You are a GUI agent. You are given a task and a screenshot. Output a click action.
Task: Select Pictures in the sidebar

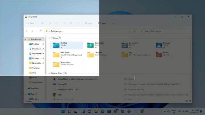[x=36, y=58]
